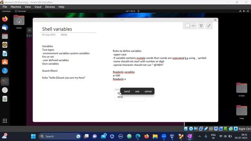Open the VirtualBox Devices menu
This screenshot has height=141, width=251.
click(50, 7)
